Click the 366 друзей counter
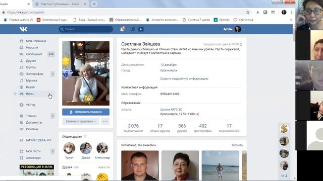323x181 pixels. click(182, 128)
